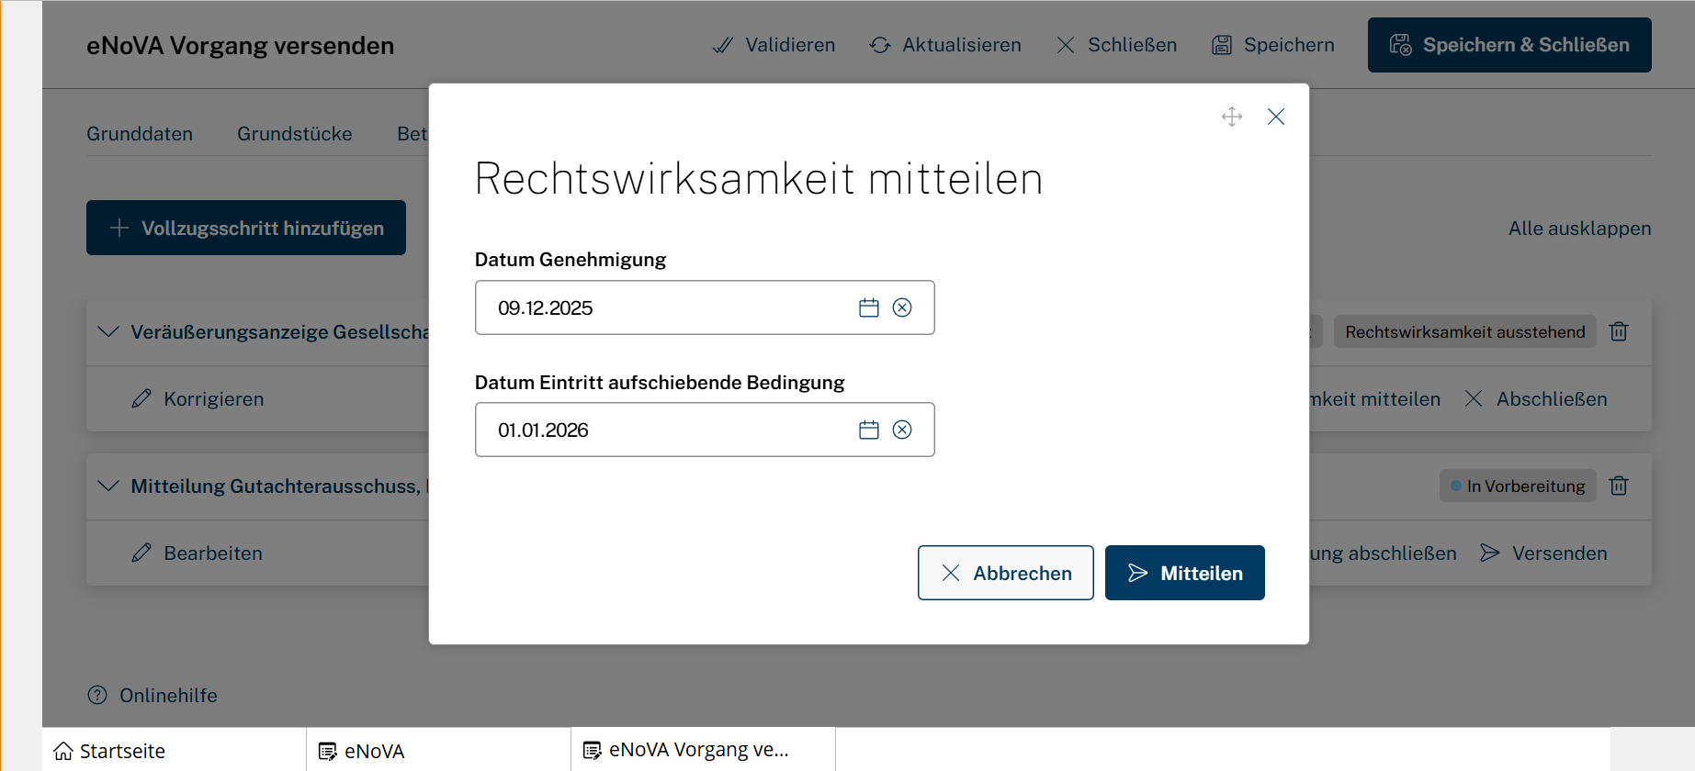Click Validieren in the top toolbar
The height and width of the screenshot is (771, 1695).
pyautogui.click(x=774, y=45)
